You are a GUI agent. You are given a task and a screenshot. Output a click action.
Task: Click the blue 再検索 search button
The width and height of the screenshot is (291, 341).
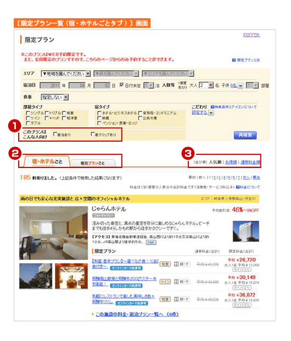[245, 135]
